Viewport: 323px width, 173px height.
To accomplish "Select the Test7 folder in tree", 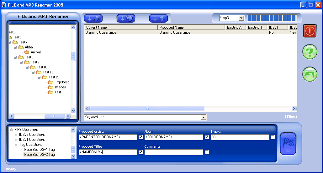I will [x=23, y=42].
